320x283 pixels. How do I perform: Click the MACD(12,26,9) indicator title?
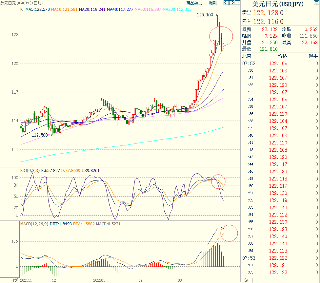(x=34, y=224)
